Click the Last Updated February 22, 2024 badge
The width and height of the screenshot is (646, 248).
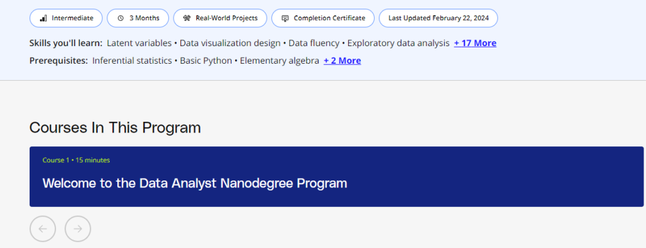(x=438, y=18)
